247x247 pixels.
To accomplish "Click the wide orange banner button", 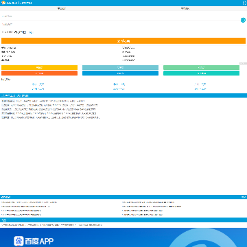I will tap(123, 41).
